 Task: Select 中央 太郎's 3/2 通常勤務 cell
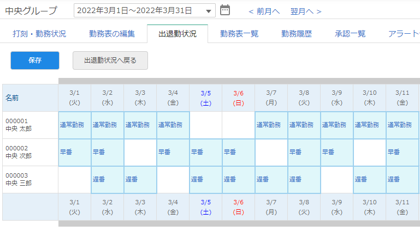[108, 125]
